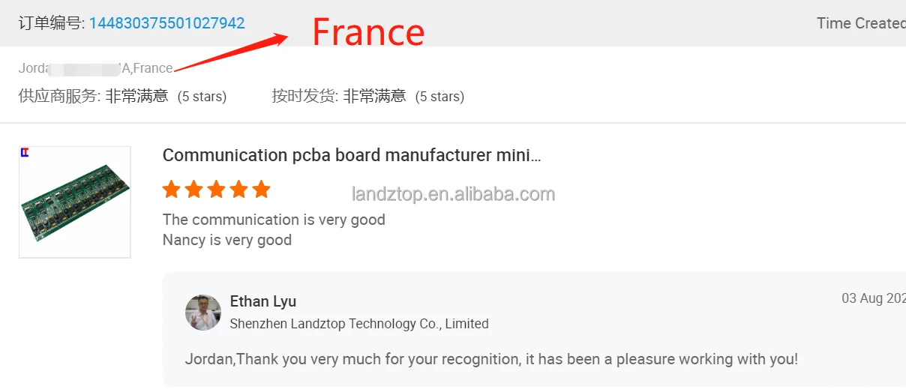
Task: Click Ethan Lyu's profile avatar
Action: 203,313
